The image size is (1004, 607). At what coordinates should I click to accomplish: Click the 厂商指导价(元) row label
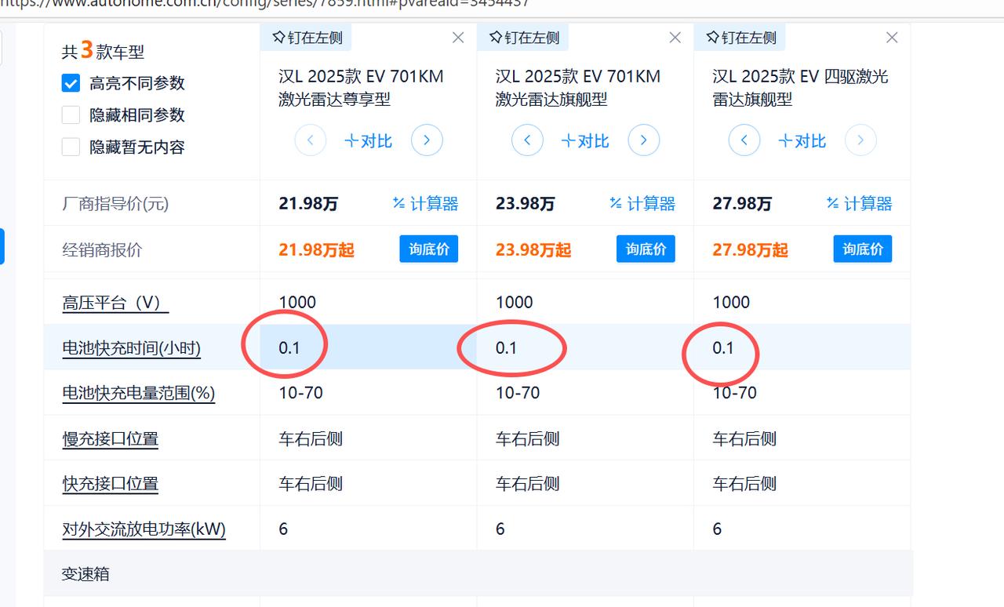pyautogui.click(x=115, y=204)
